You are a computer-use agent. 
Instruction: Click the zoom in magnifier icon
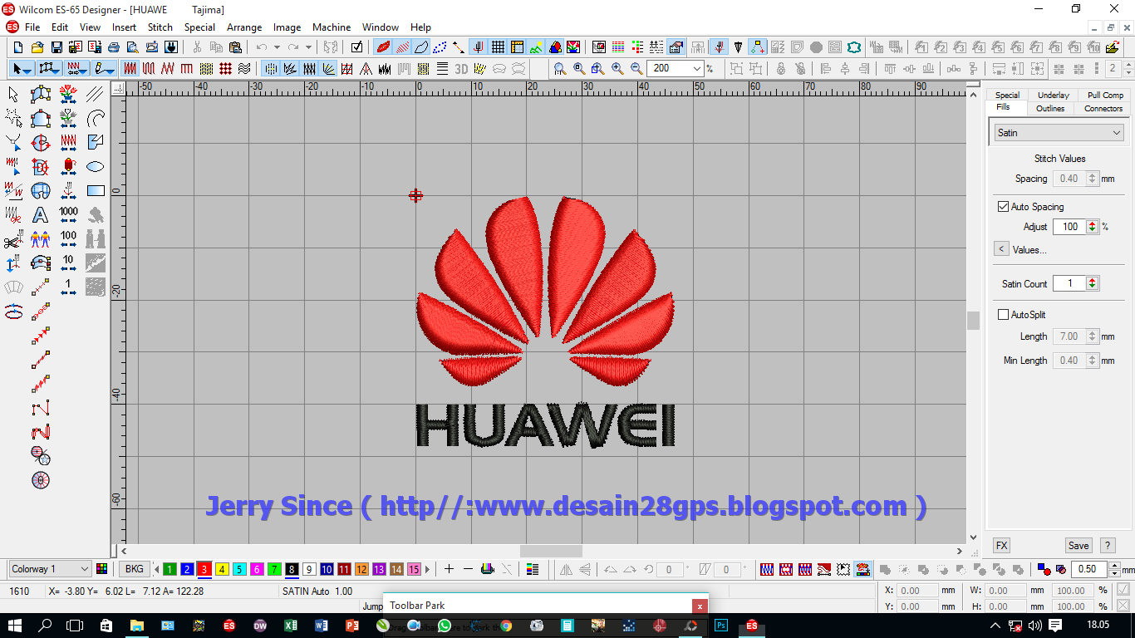click(x=617, y=69)
